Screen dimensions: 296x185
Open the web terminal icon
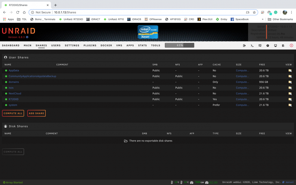pyautogui.click(x=252, y=46)
